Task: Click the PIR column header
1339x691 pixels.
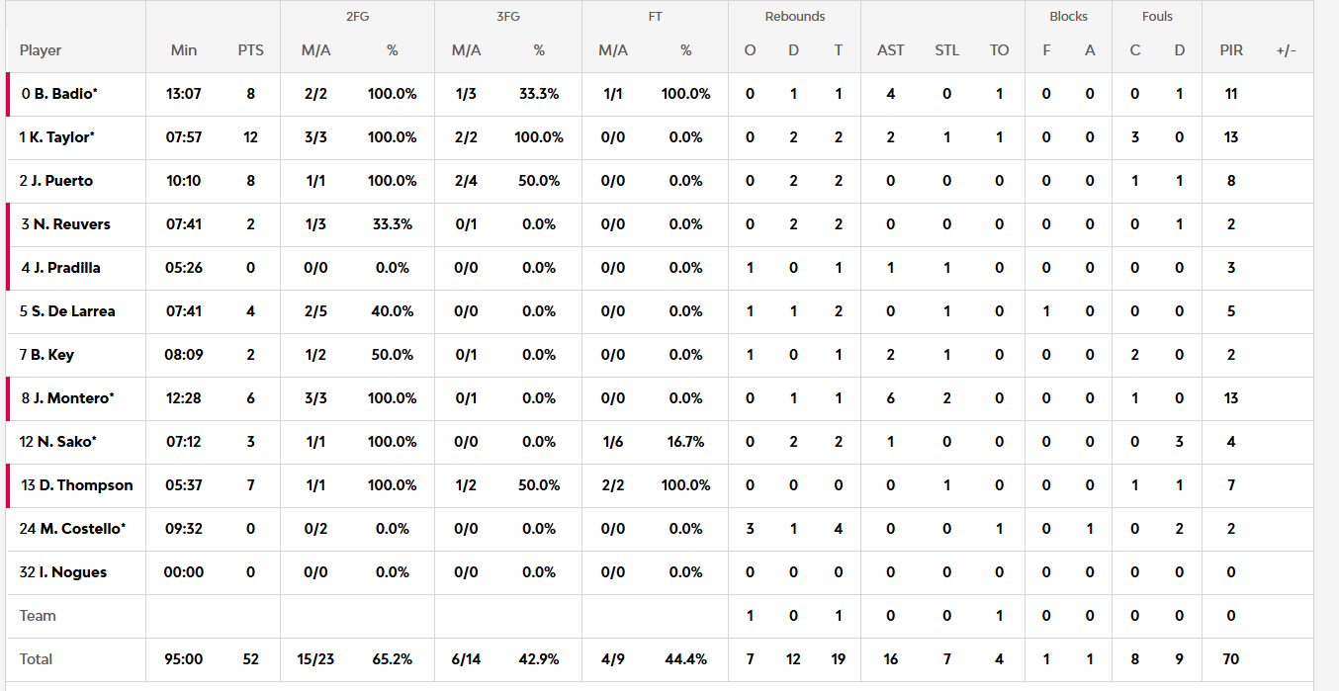Action: 1231,50
